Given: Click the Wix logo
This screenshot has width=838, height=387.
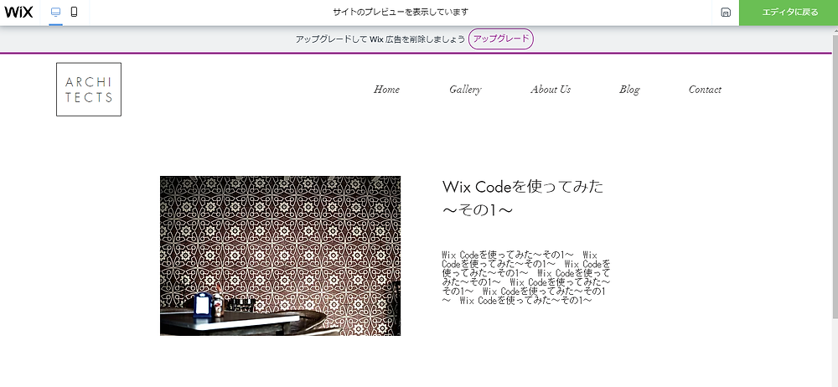Looking at the screenshot, I should pyautogui.click(x=18, y=13).
